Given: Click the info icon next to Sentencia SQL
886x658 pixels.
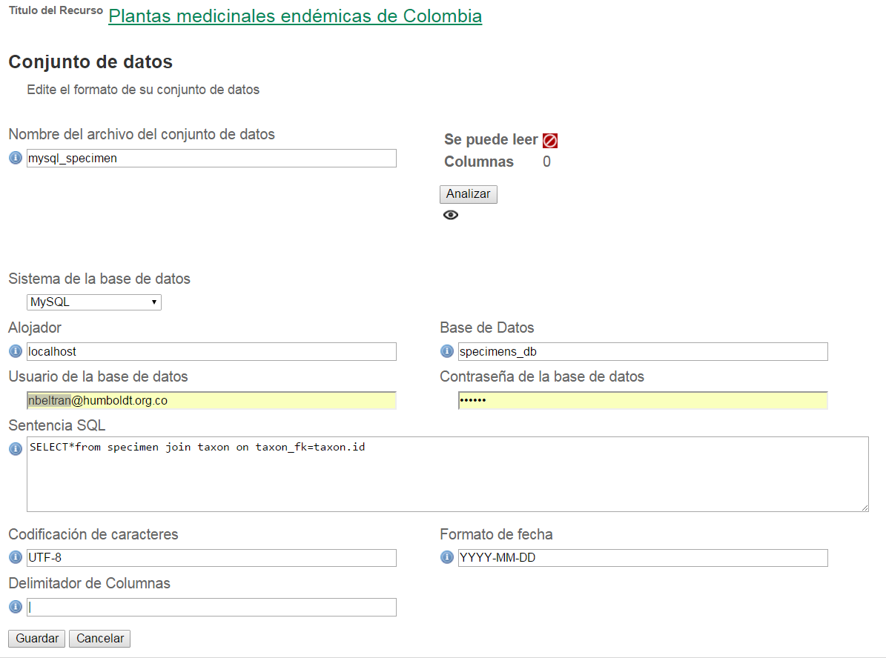Looking at the screenshot, I should click(x=14, y=448).
